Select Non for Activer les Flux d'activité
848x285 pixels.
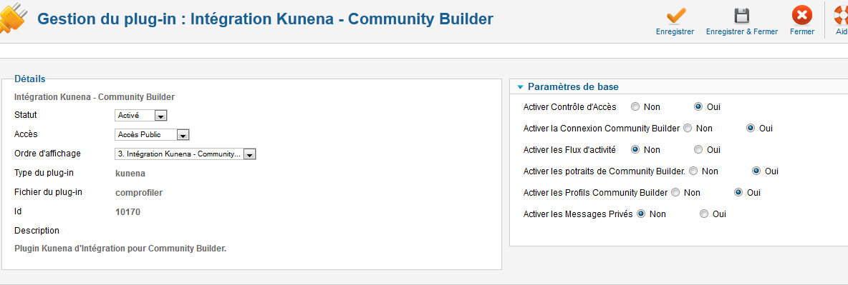pyautogui.click(x=635, y=149)
